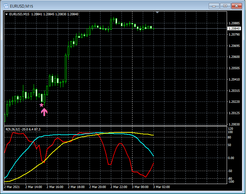The height and width of the screenshot is (194, 246).
Task: Expand the EURUSD,M15 chart dropdown arrow
Action: (6, 14)
